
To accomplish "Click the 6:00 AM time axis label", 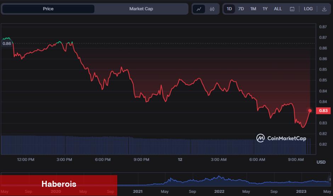I will 257,160.
